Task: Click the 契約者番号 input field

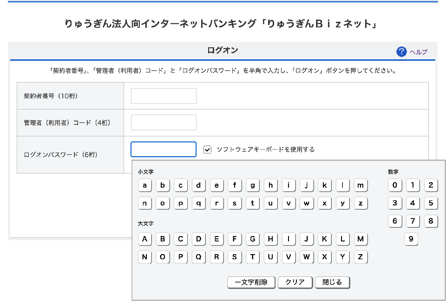Action: pos(164,96)
